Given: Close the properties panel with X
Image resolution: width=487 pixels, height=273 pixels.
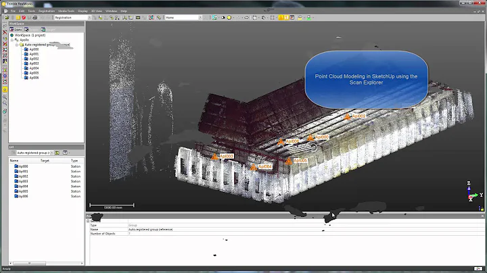Looking at the screenshot, I should coord(482,216).
